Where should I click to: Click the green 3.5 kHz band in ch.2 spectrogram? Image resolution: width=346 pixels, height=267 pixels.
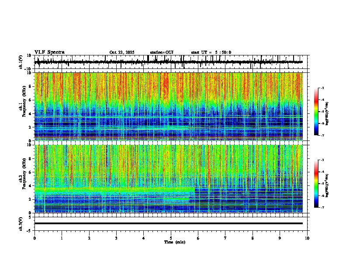point(114,190)
